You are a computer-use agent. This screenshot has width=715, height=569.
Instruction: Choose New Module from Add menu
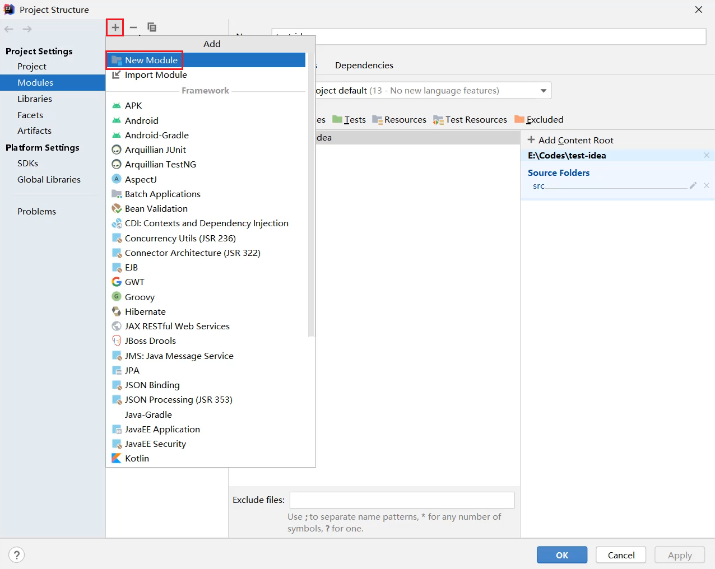click(x=151, y=60)
